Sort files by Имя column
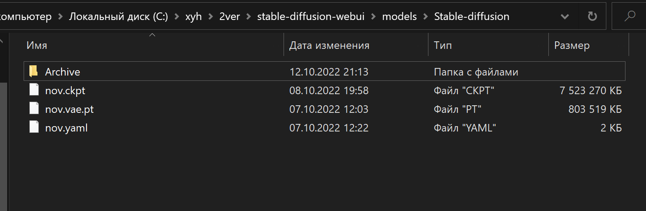The width and height of the screenshot is (646, 211). click(37, 45)
